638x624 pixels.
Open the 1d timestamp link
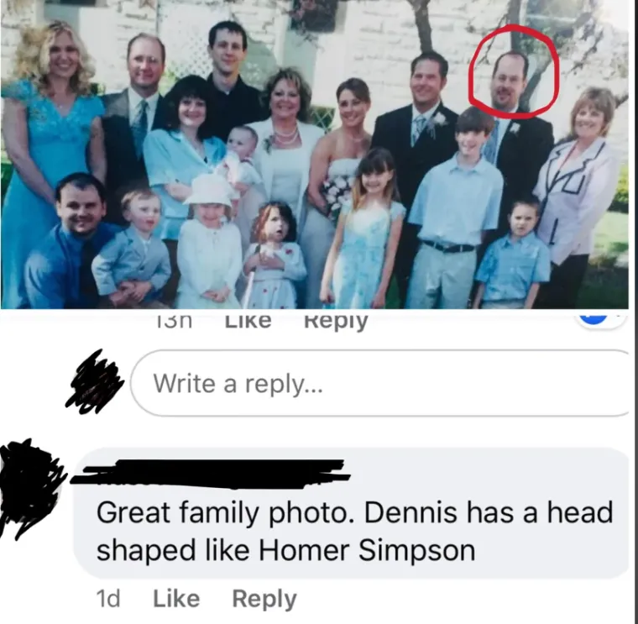[108, 599]
